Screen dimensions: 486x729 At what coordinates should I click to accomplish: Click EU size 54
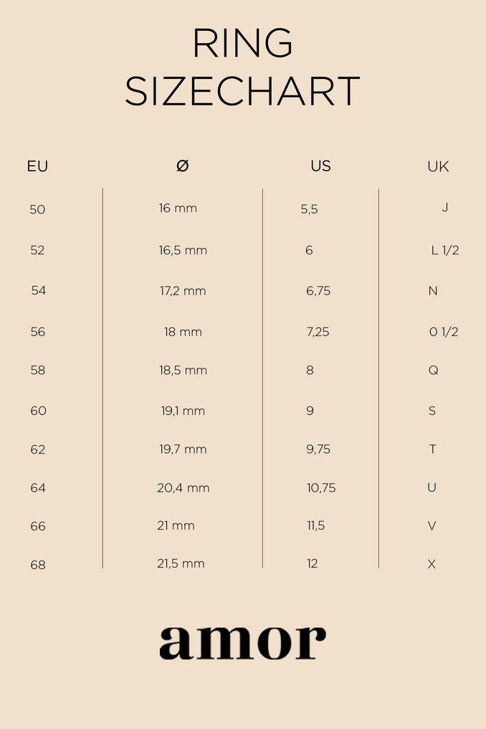click(39, 290)
